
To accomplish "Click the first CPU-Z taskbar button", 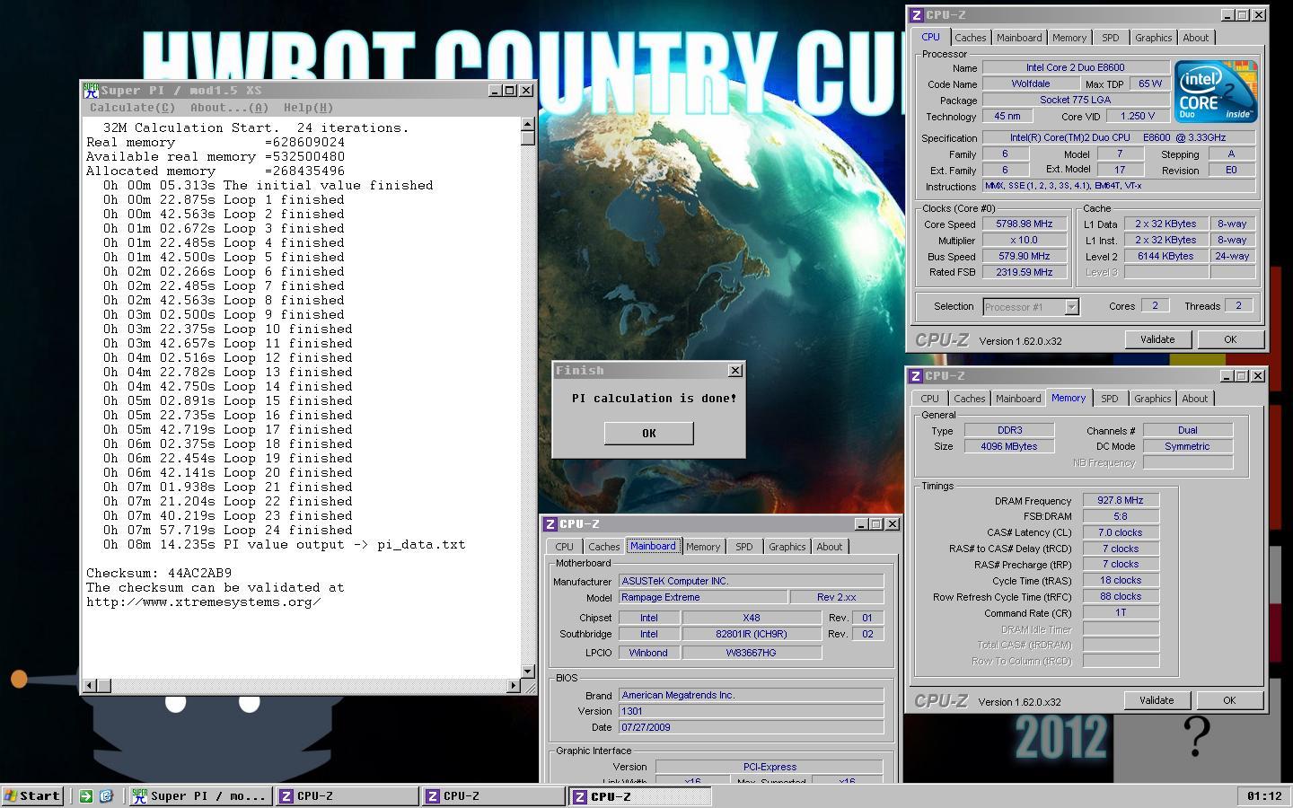I will (346, 795).
